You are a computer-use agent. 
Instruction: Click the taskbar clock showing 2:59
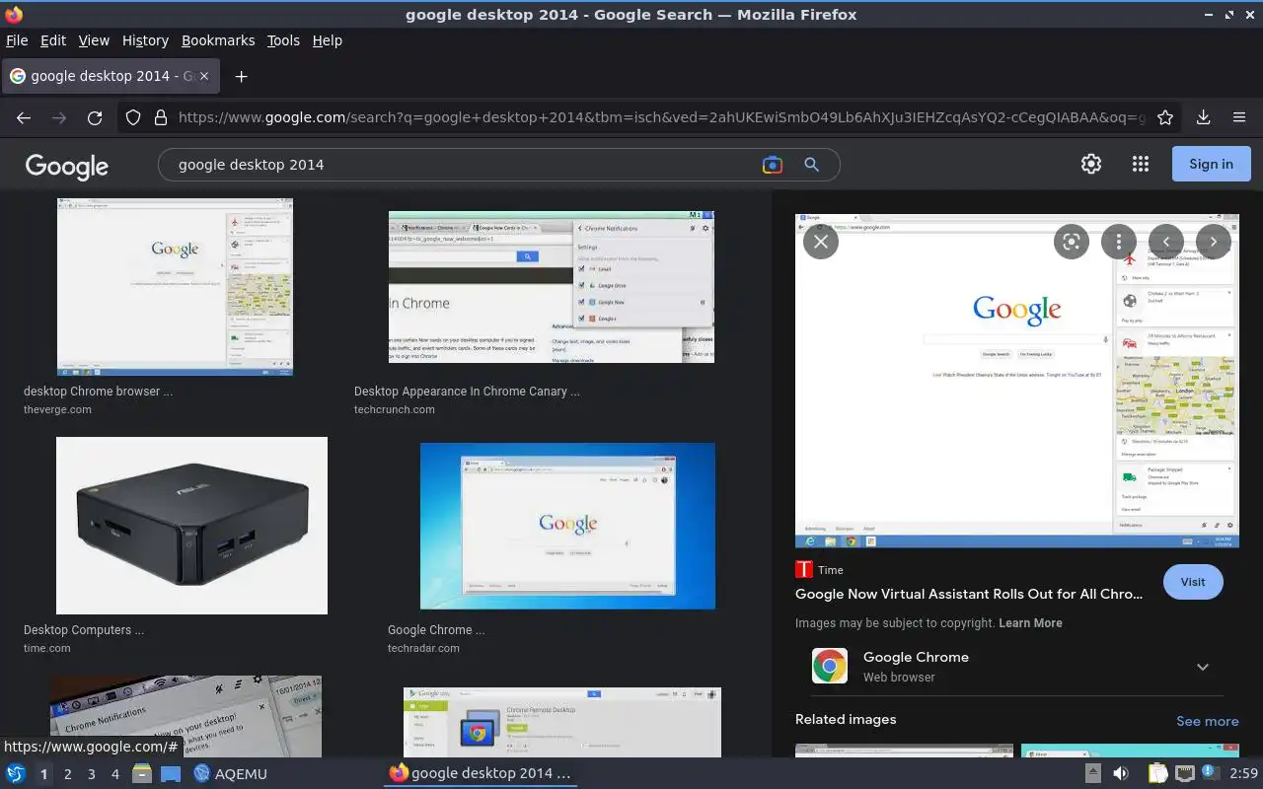pyautogui.click(x=1243, y=773)
